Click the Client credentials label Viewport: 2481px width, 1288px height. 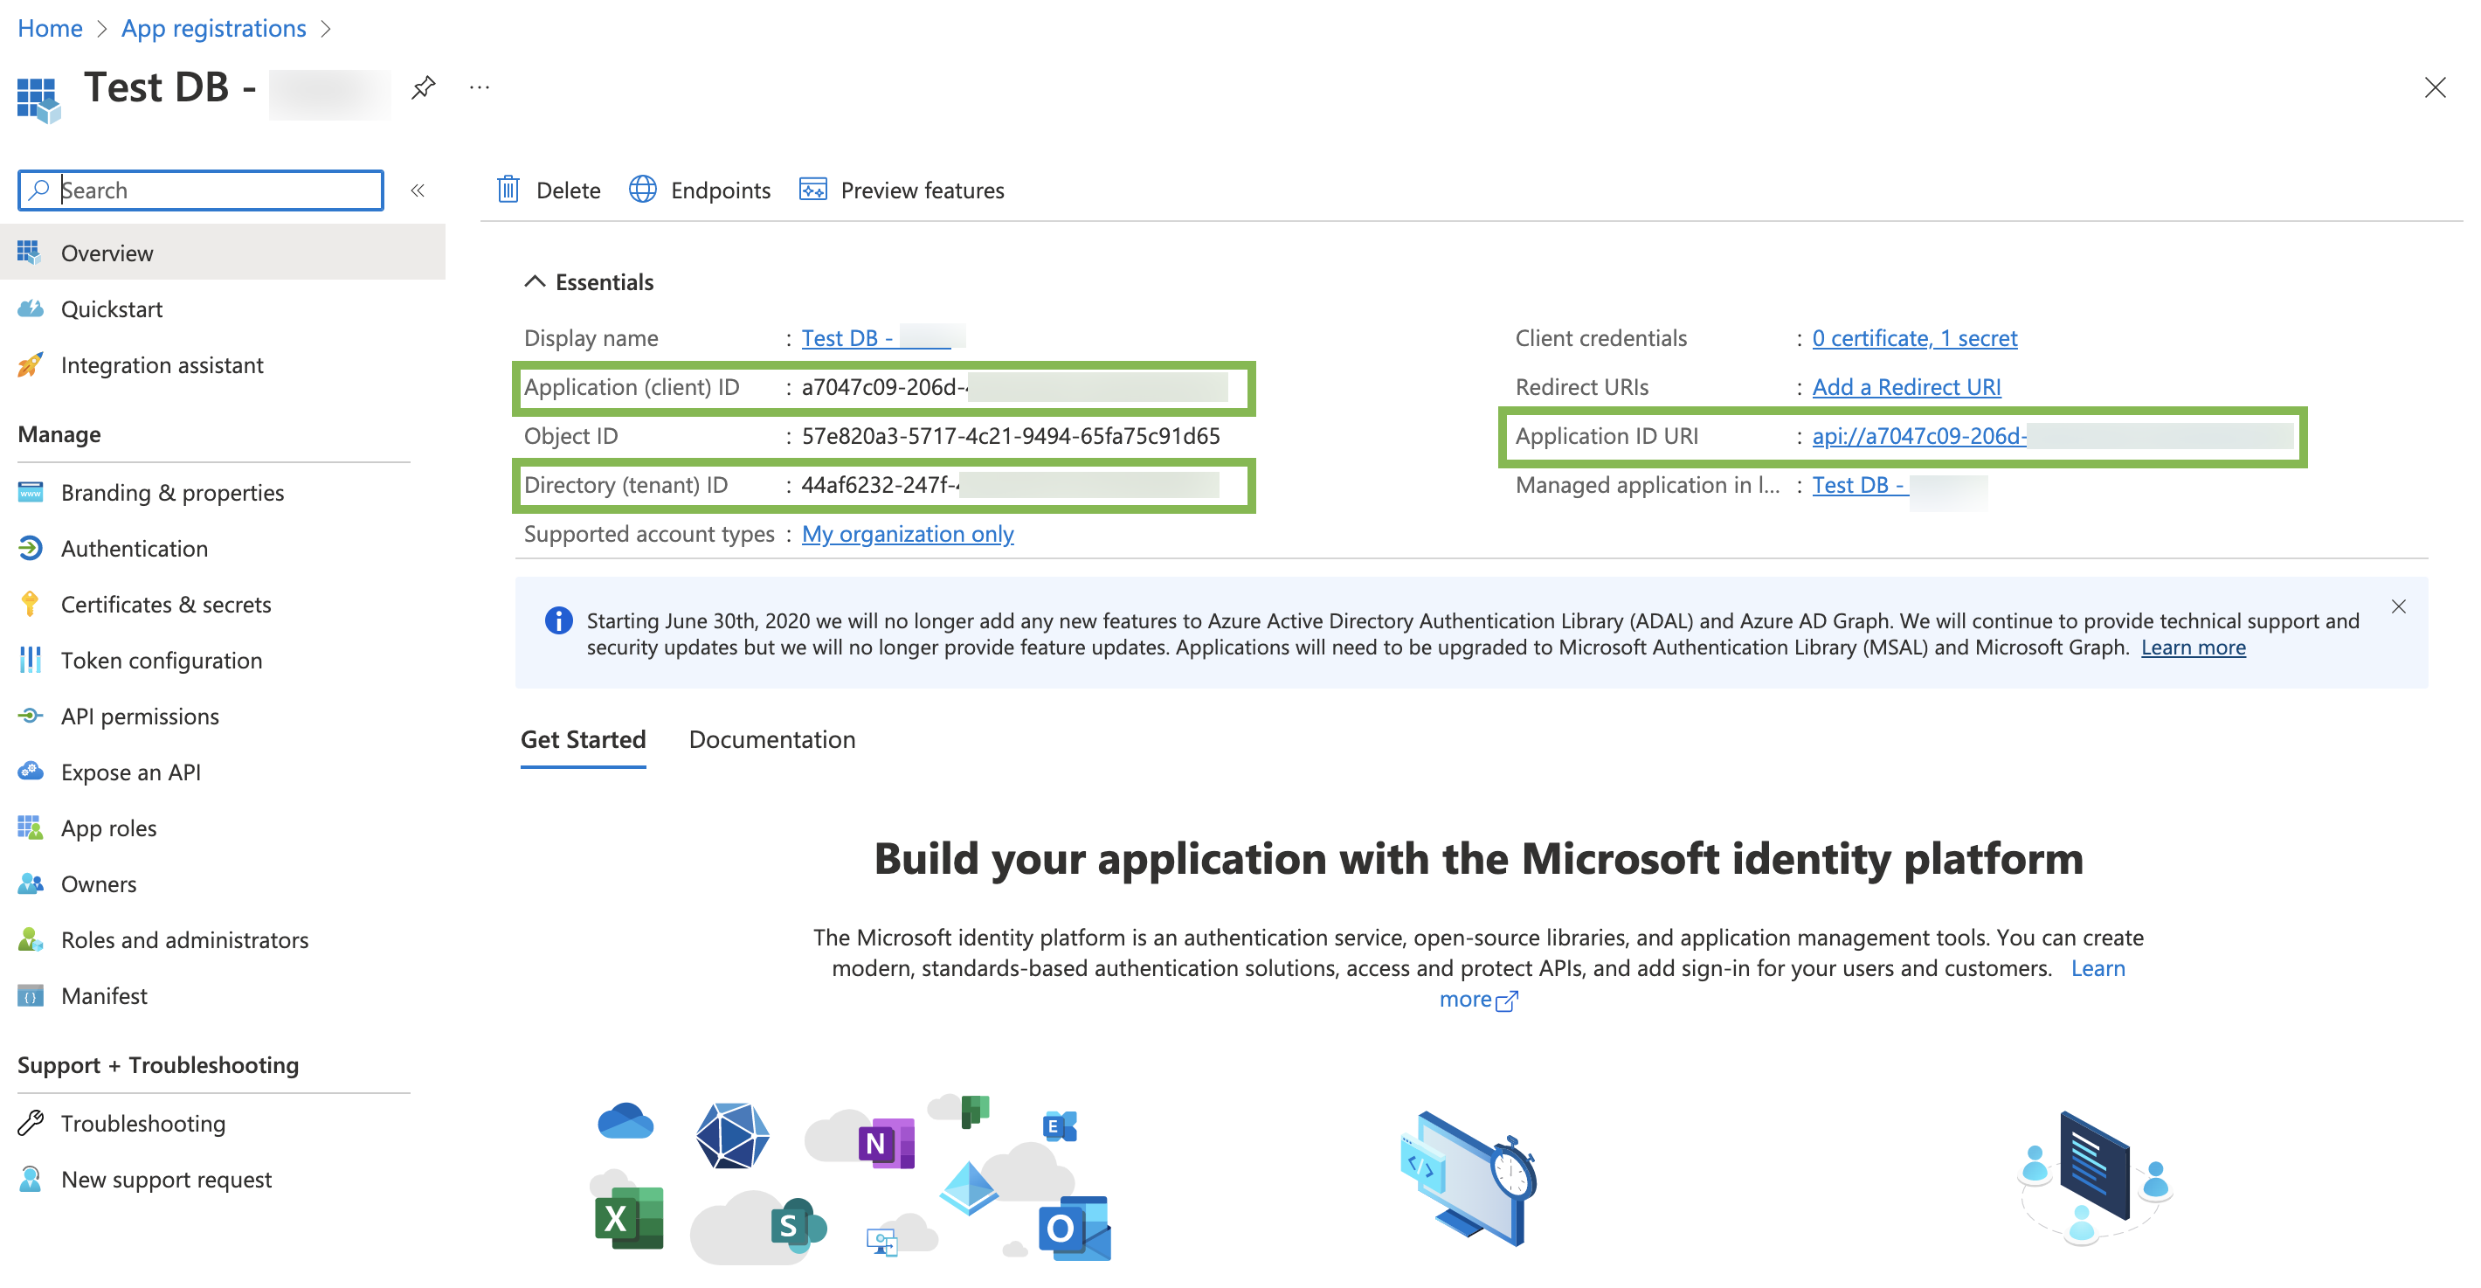click(x=1600, y=337)
